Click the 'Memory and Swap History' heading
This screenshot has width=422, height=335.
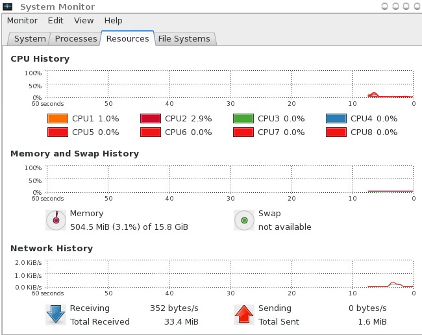pyautogui.click(x=75, y=153)
